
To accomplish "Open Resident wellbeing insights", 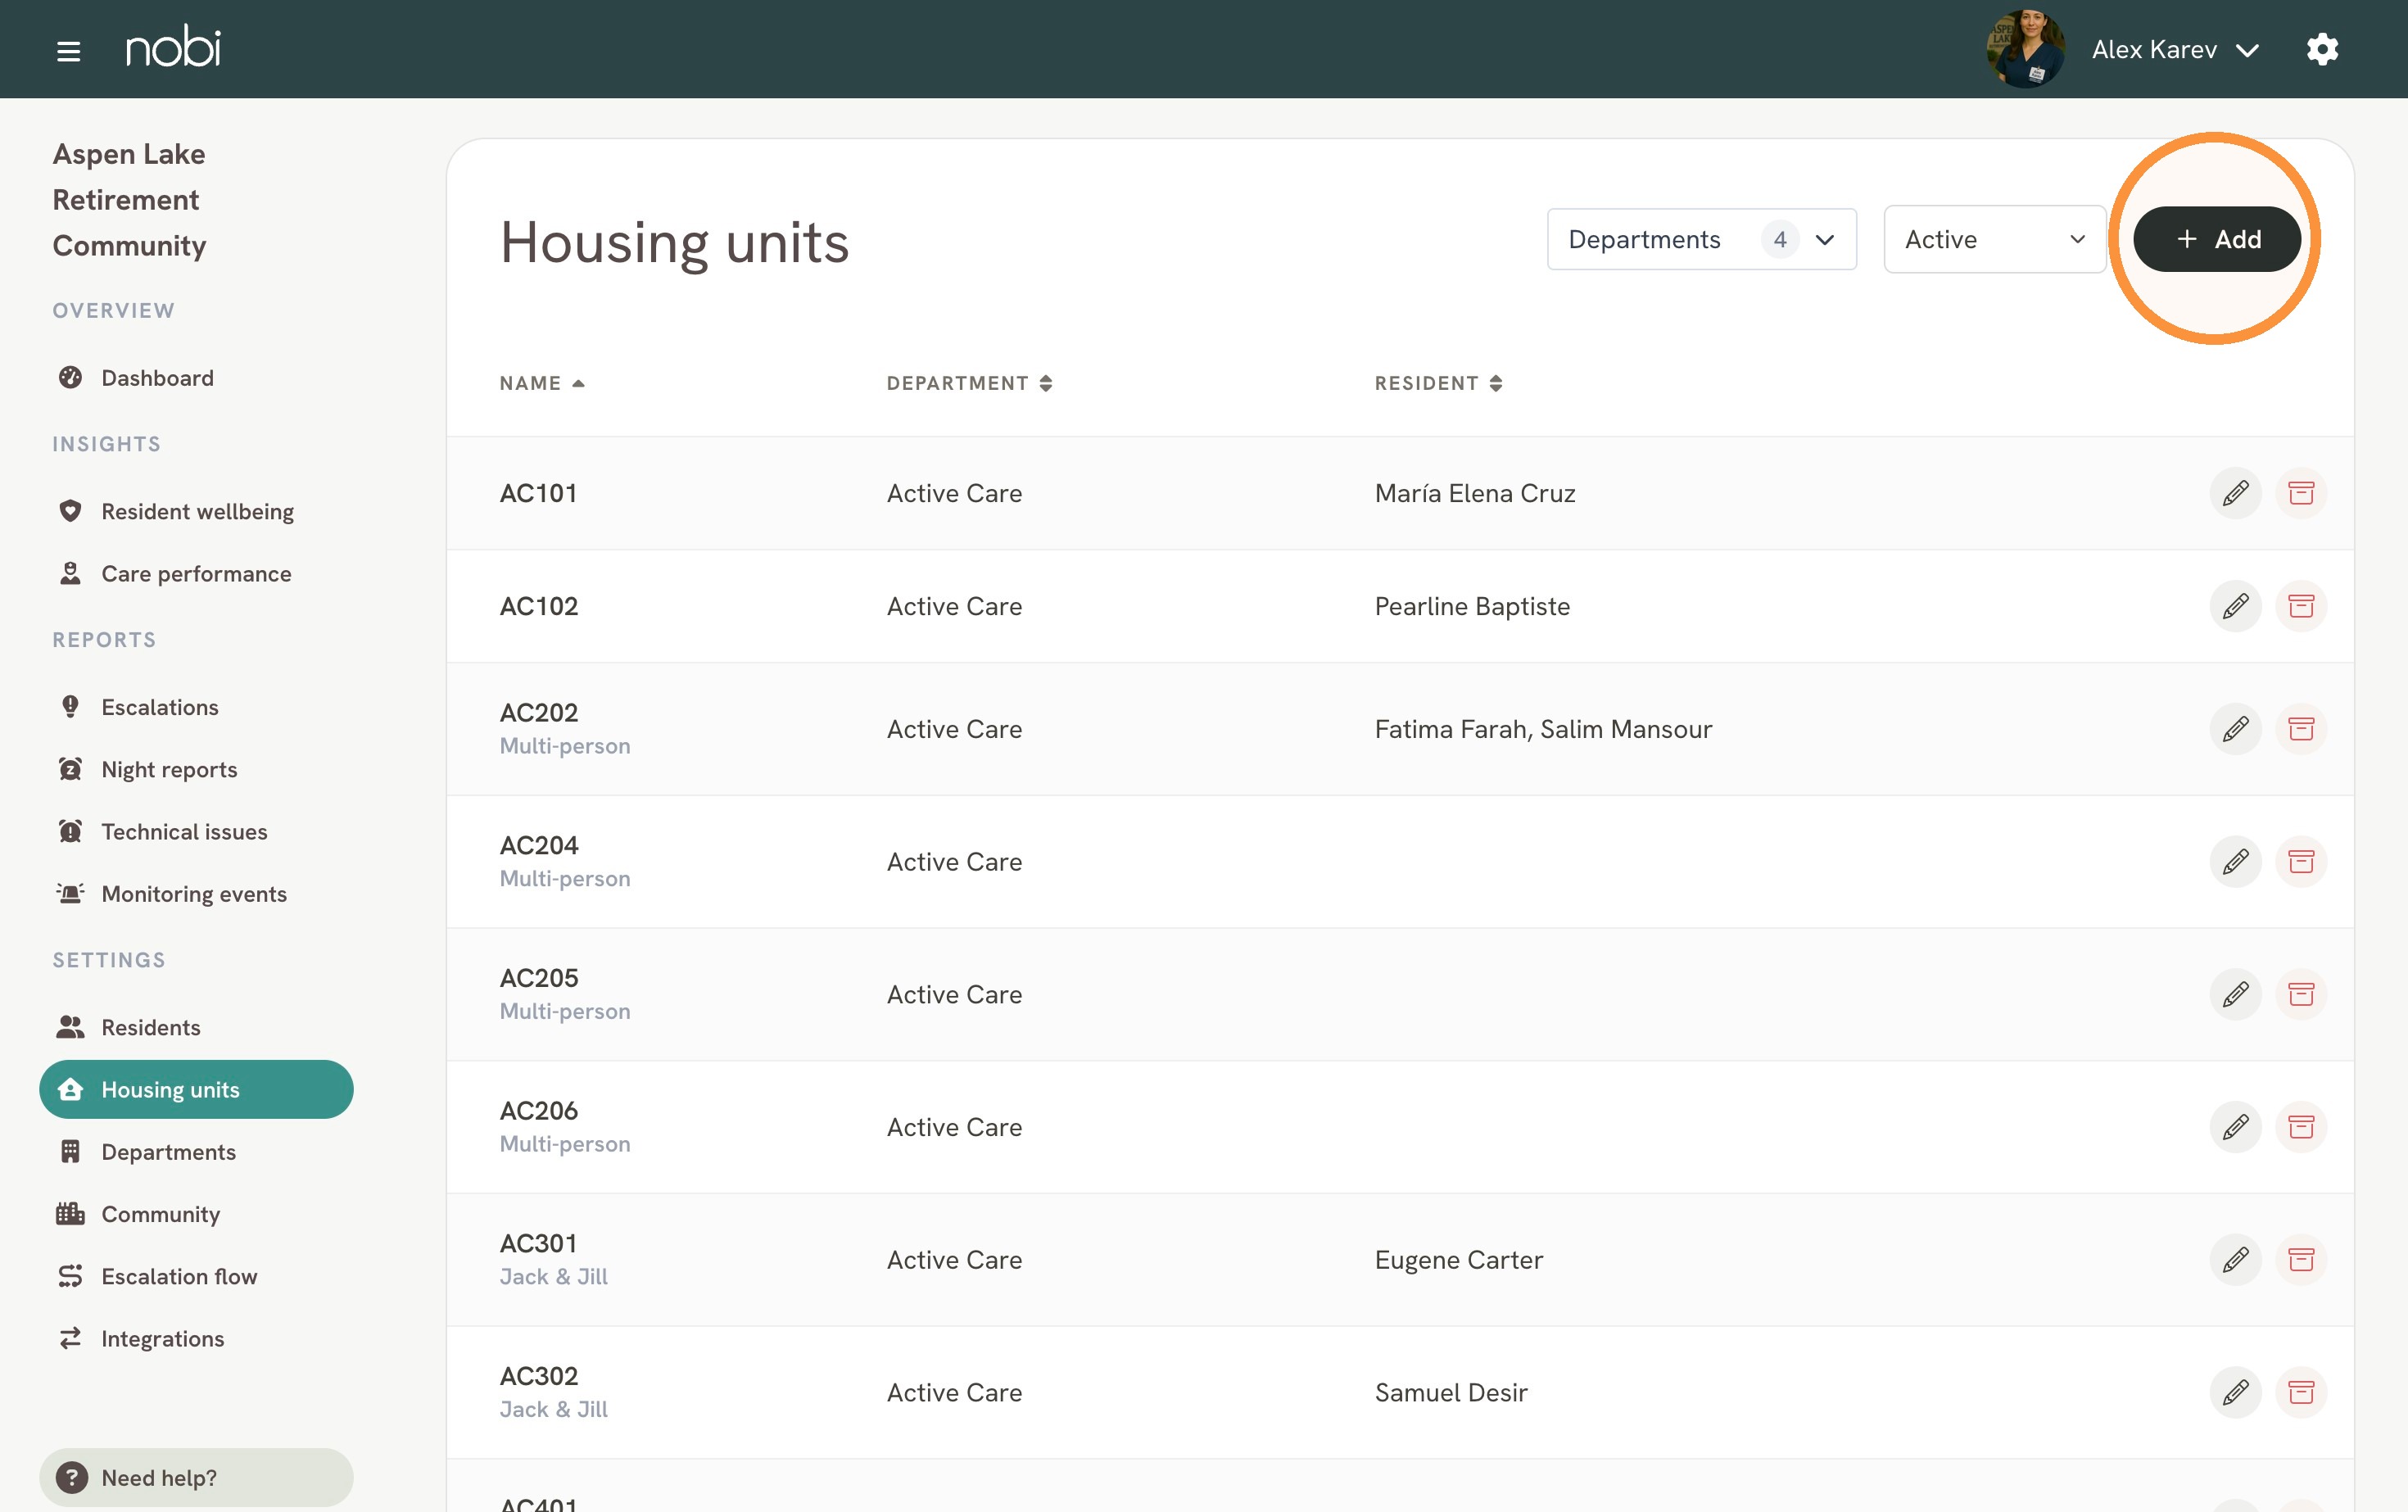I will (196, 511).
